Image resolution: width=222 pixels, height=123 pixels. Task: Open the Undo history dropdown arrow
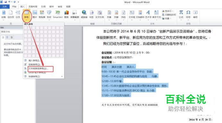[x=12, y=2]
